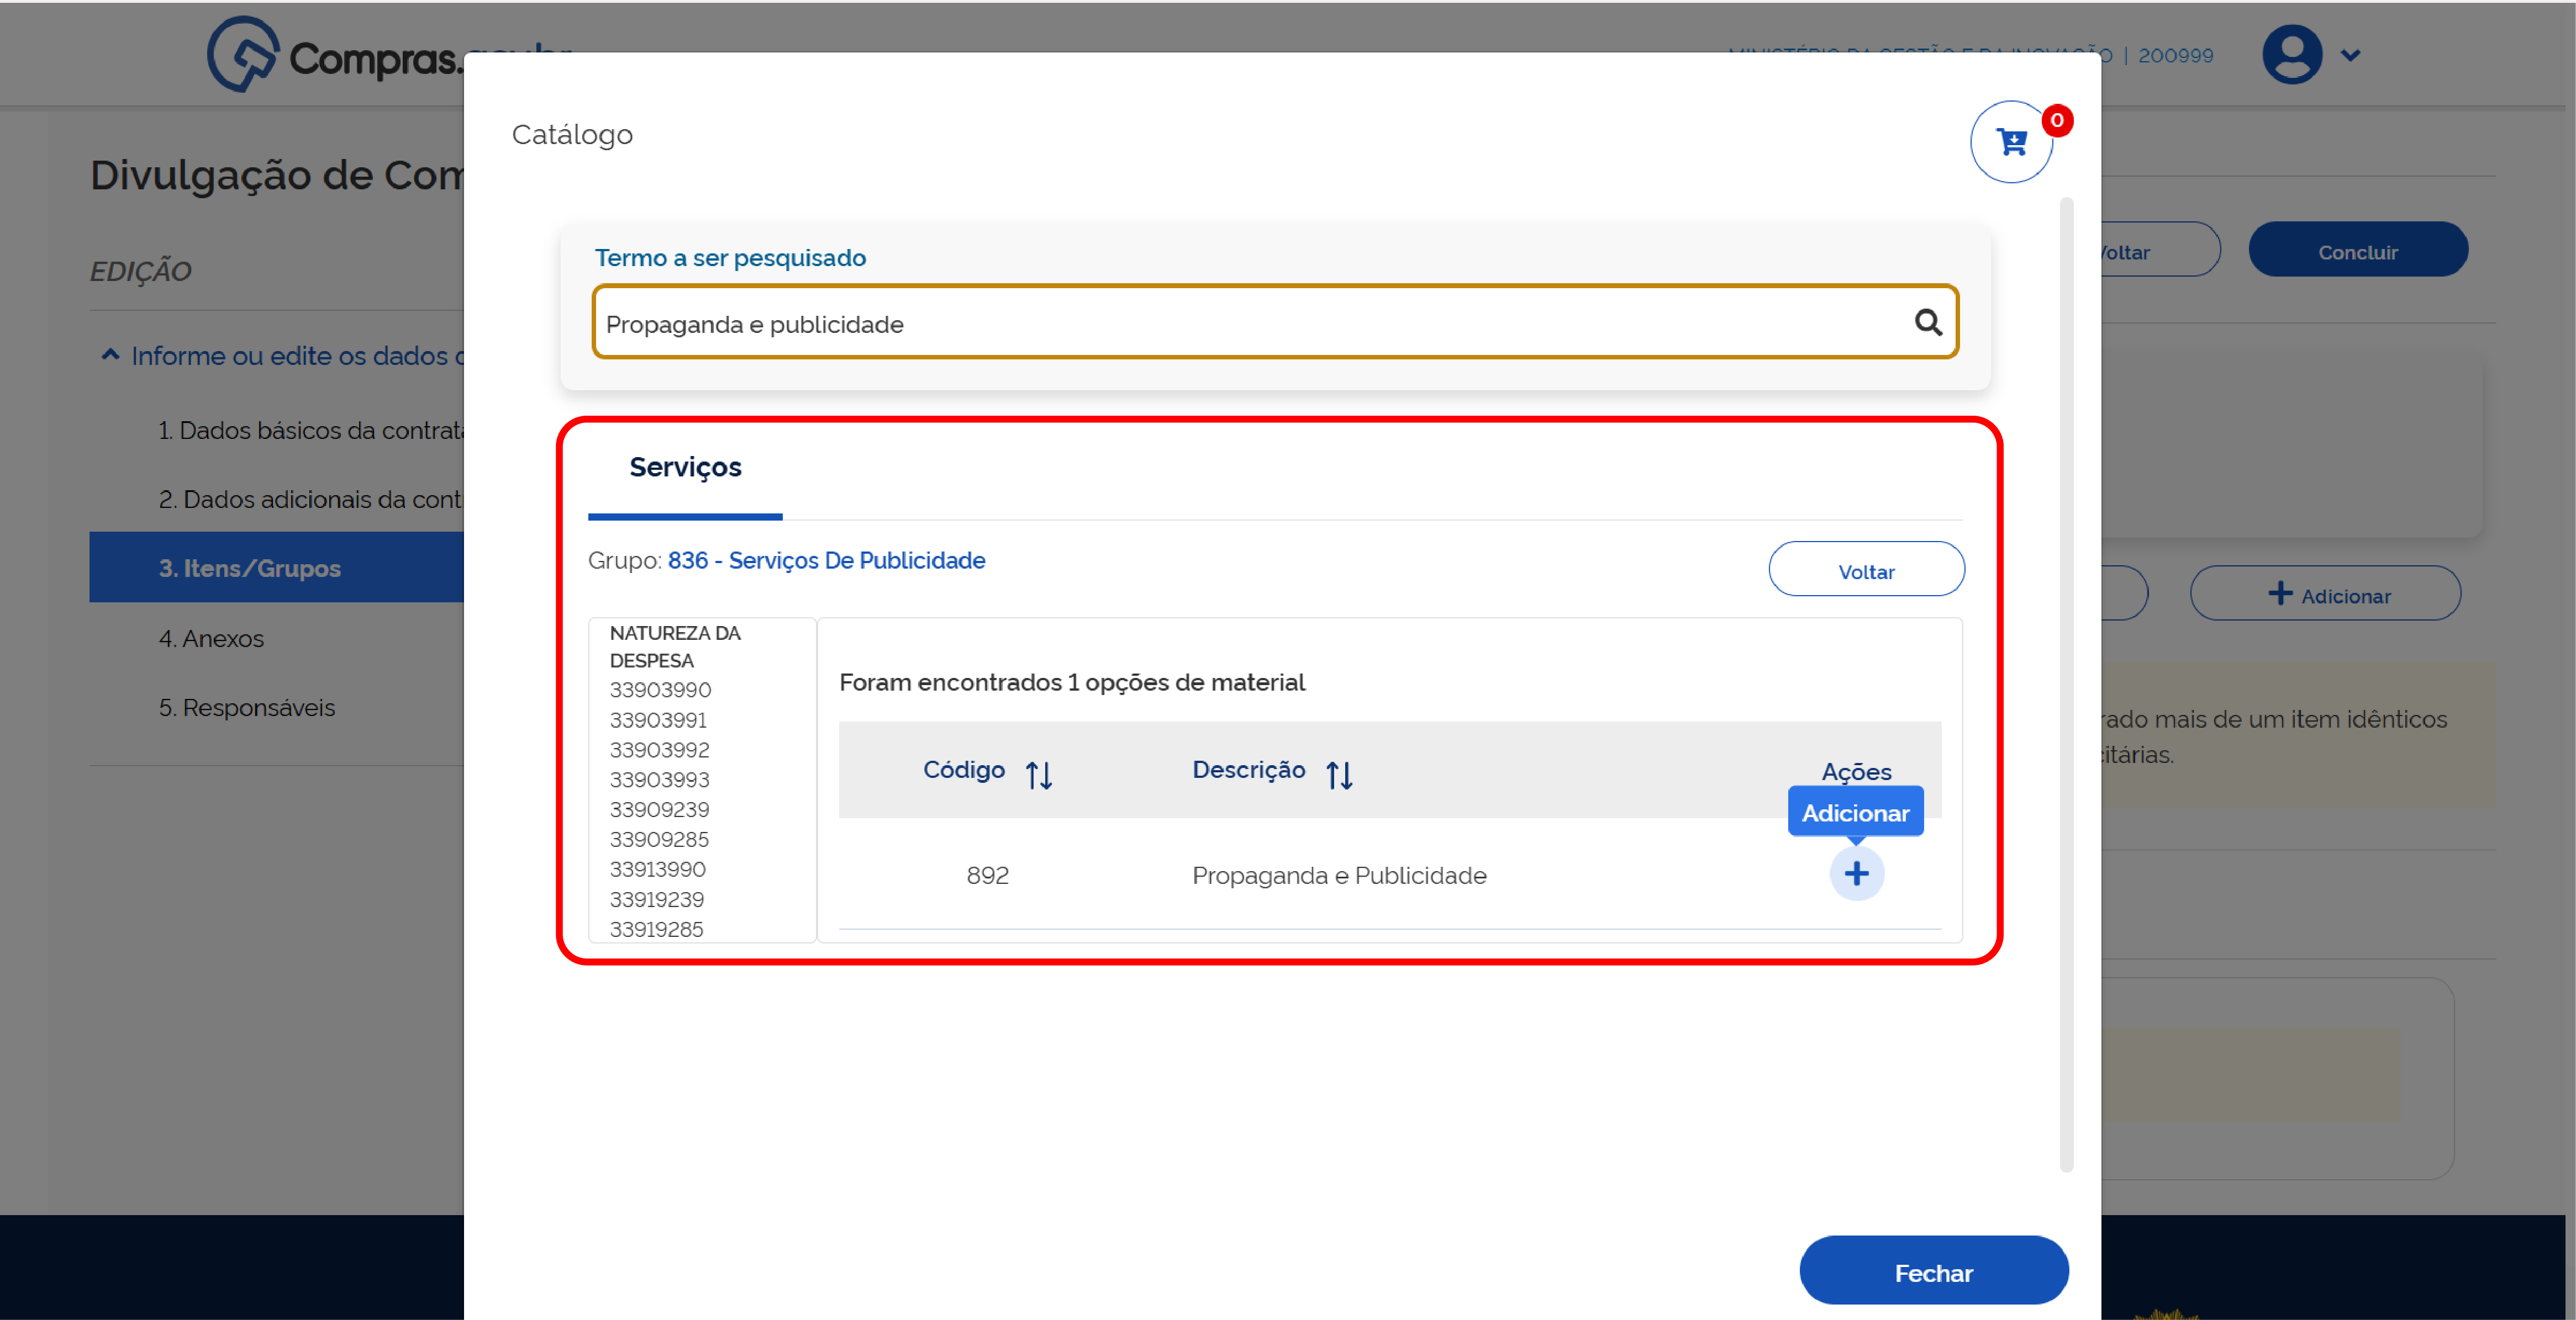This screenshot has width=2576, height=1320.
Task: Open step '5. Responsáveis'
Action: tap(247, 707)
